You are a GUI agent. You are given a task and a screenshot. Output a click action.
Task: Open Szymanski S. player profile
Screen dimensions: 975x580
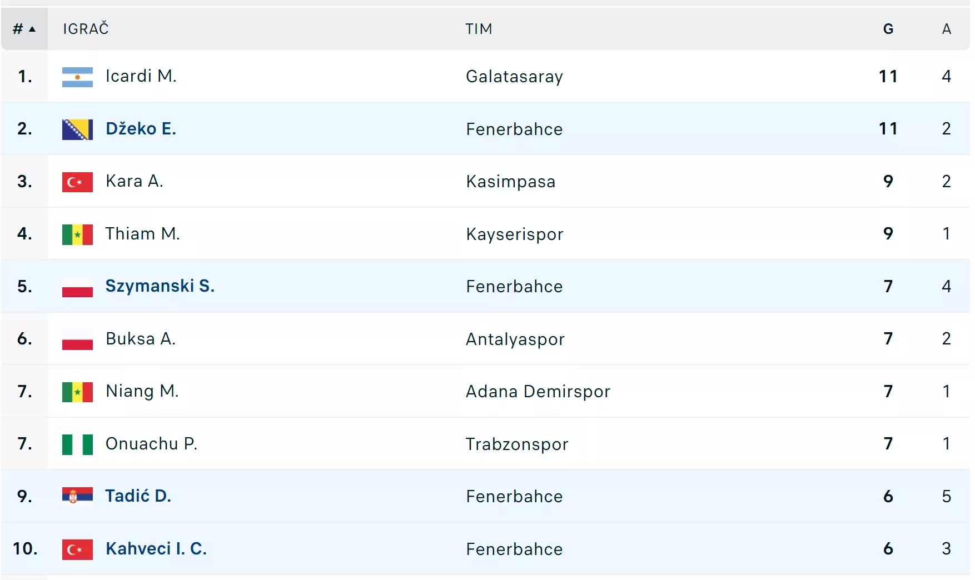(x=160, y=286)
